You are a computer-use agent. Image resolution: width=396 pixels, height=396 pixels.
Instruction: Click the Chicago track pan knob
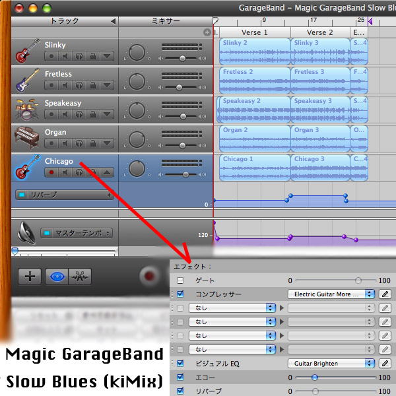[x=137, y=169]
